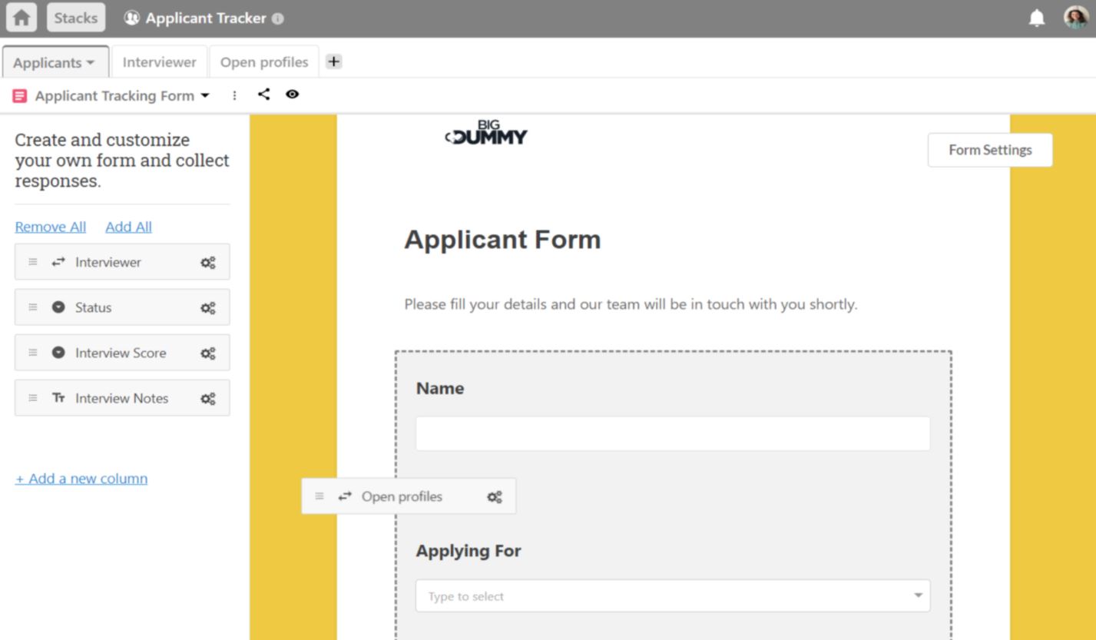Open the notifications bell
1096x640 pixels.
[x=1037, y=18]
